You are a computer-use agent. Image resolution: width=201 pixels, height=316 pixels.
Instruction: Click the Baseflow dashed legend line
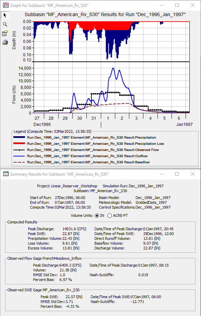[x=19, y=162]
